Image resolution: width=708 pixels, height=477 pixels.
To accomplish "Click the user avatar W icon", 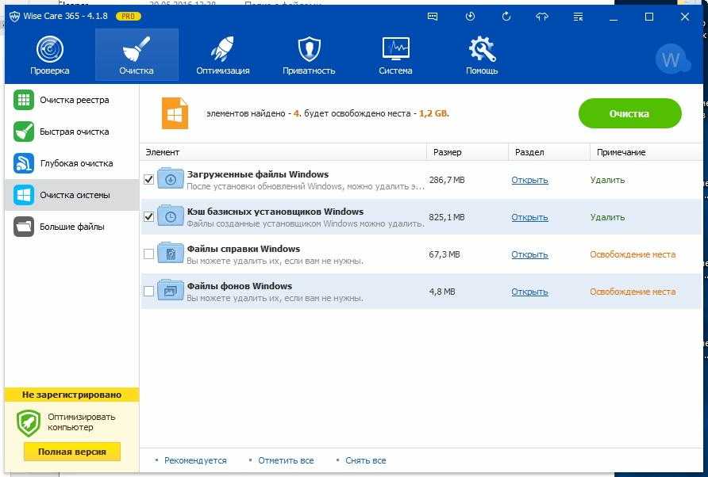I will (x=671, y=59).
